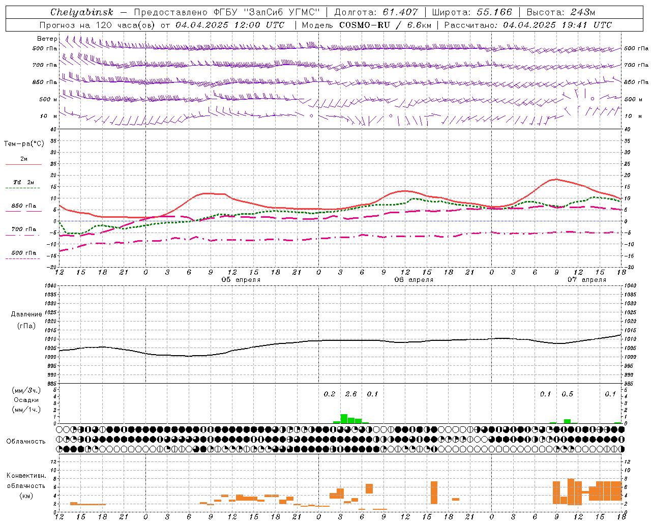Click the 2.6 precipitation amount value

tap(351, 394)
